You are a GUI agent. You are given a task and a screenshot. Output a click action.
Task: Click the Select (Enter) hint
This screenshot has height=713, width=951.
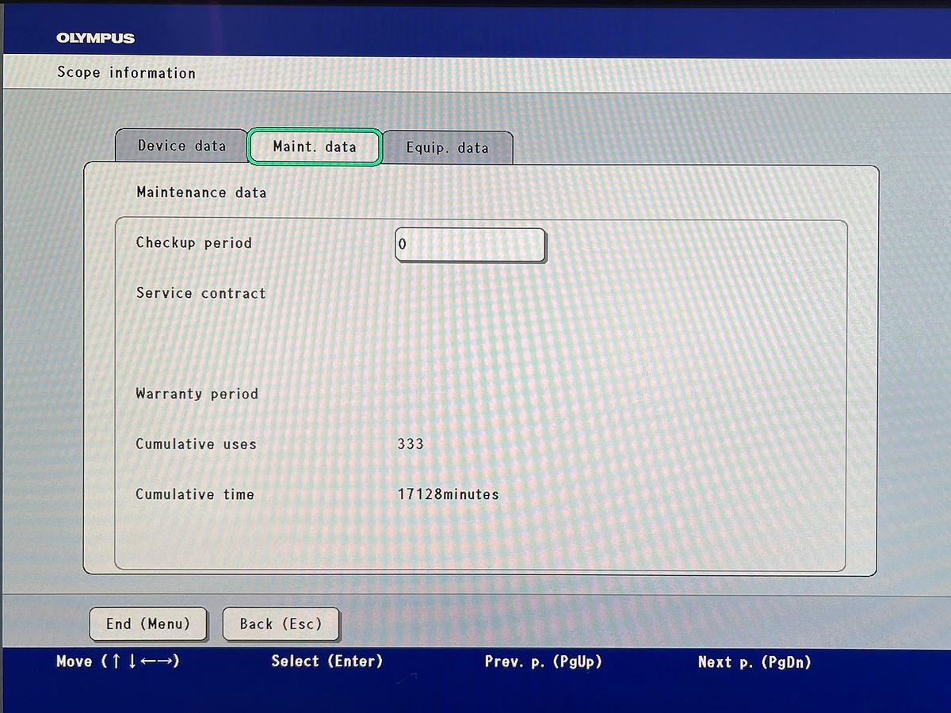(x=327, y=662)
